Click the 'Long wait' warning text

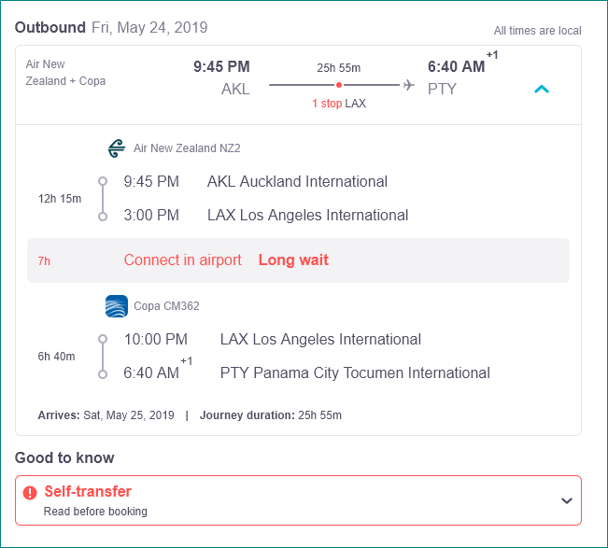pos(293,260)
